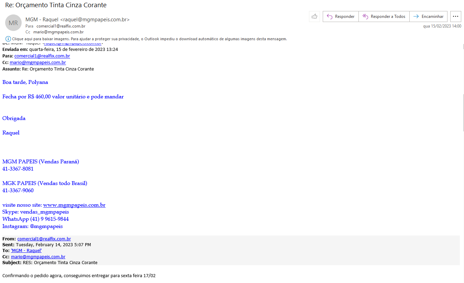Click the thumbs-up like icon
Viewport: 464px width, 283px height.
pos(314,17)
